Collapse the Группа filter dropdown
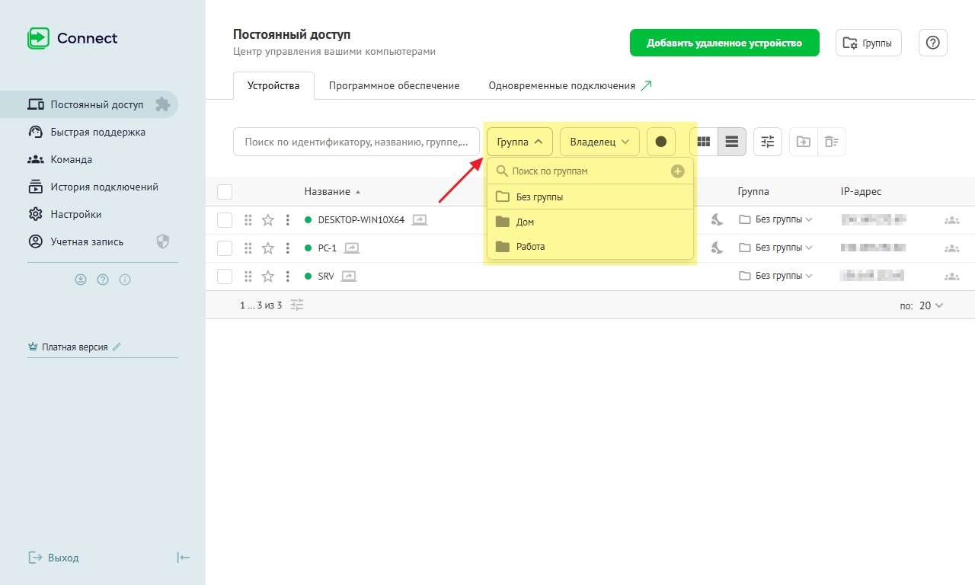This screenshot has height=585, width=975. (x=519, y=142)
